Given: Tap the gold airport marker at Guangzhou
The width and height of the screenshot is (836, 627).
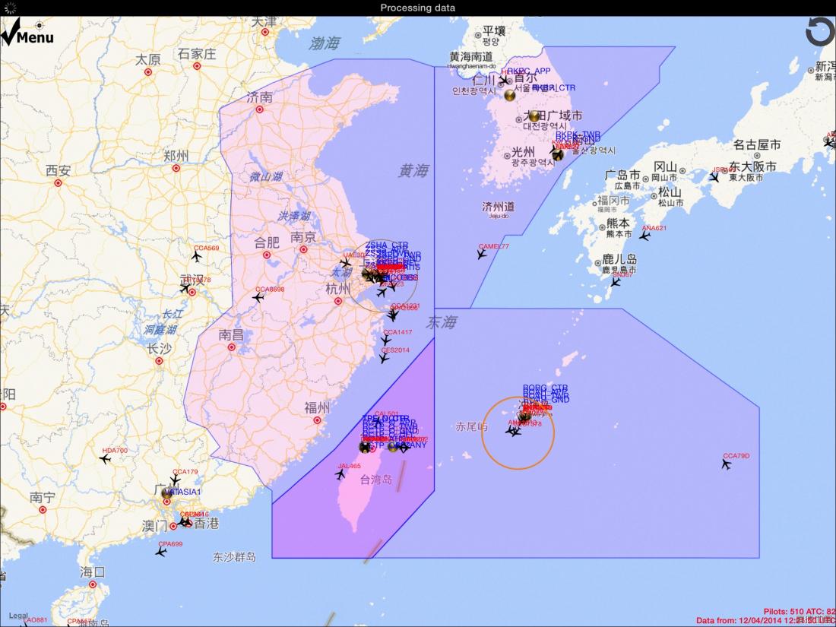Looking at the screenshot, I should click(x=167, y=493).
